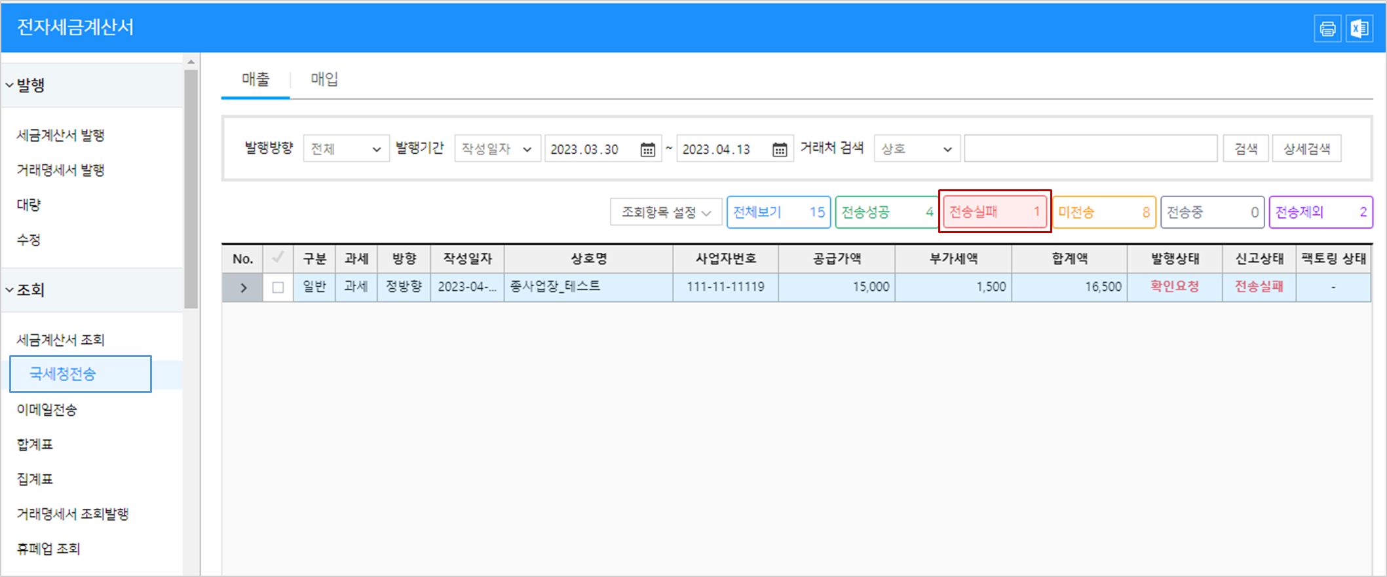
Task: Filter by 전송성공 status
Action: pyautogui.click(x=886, y=212)
